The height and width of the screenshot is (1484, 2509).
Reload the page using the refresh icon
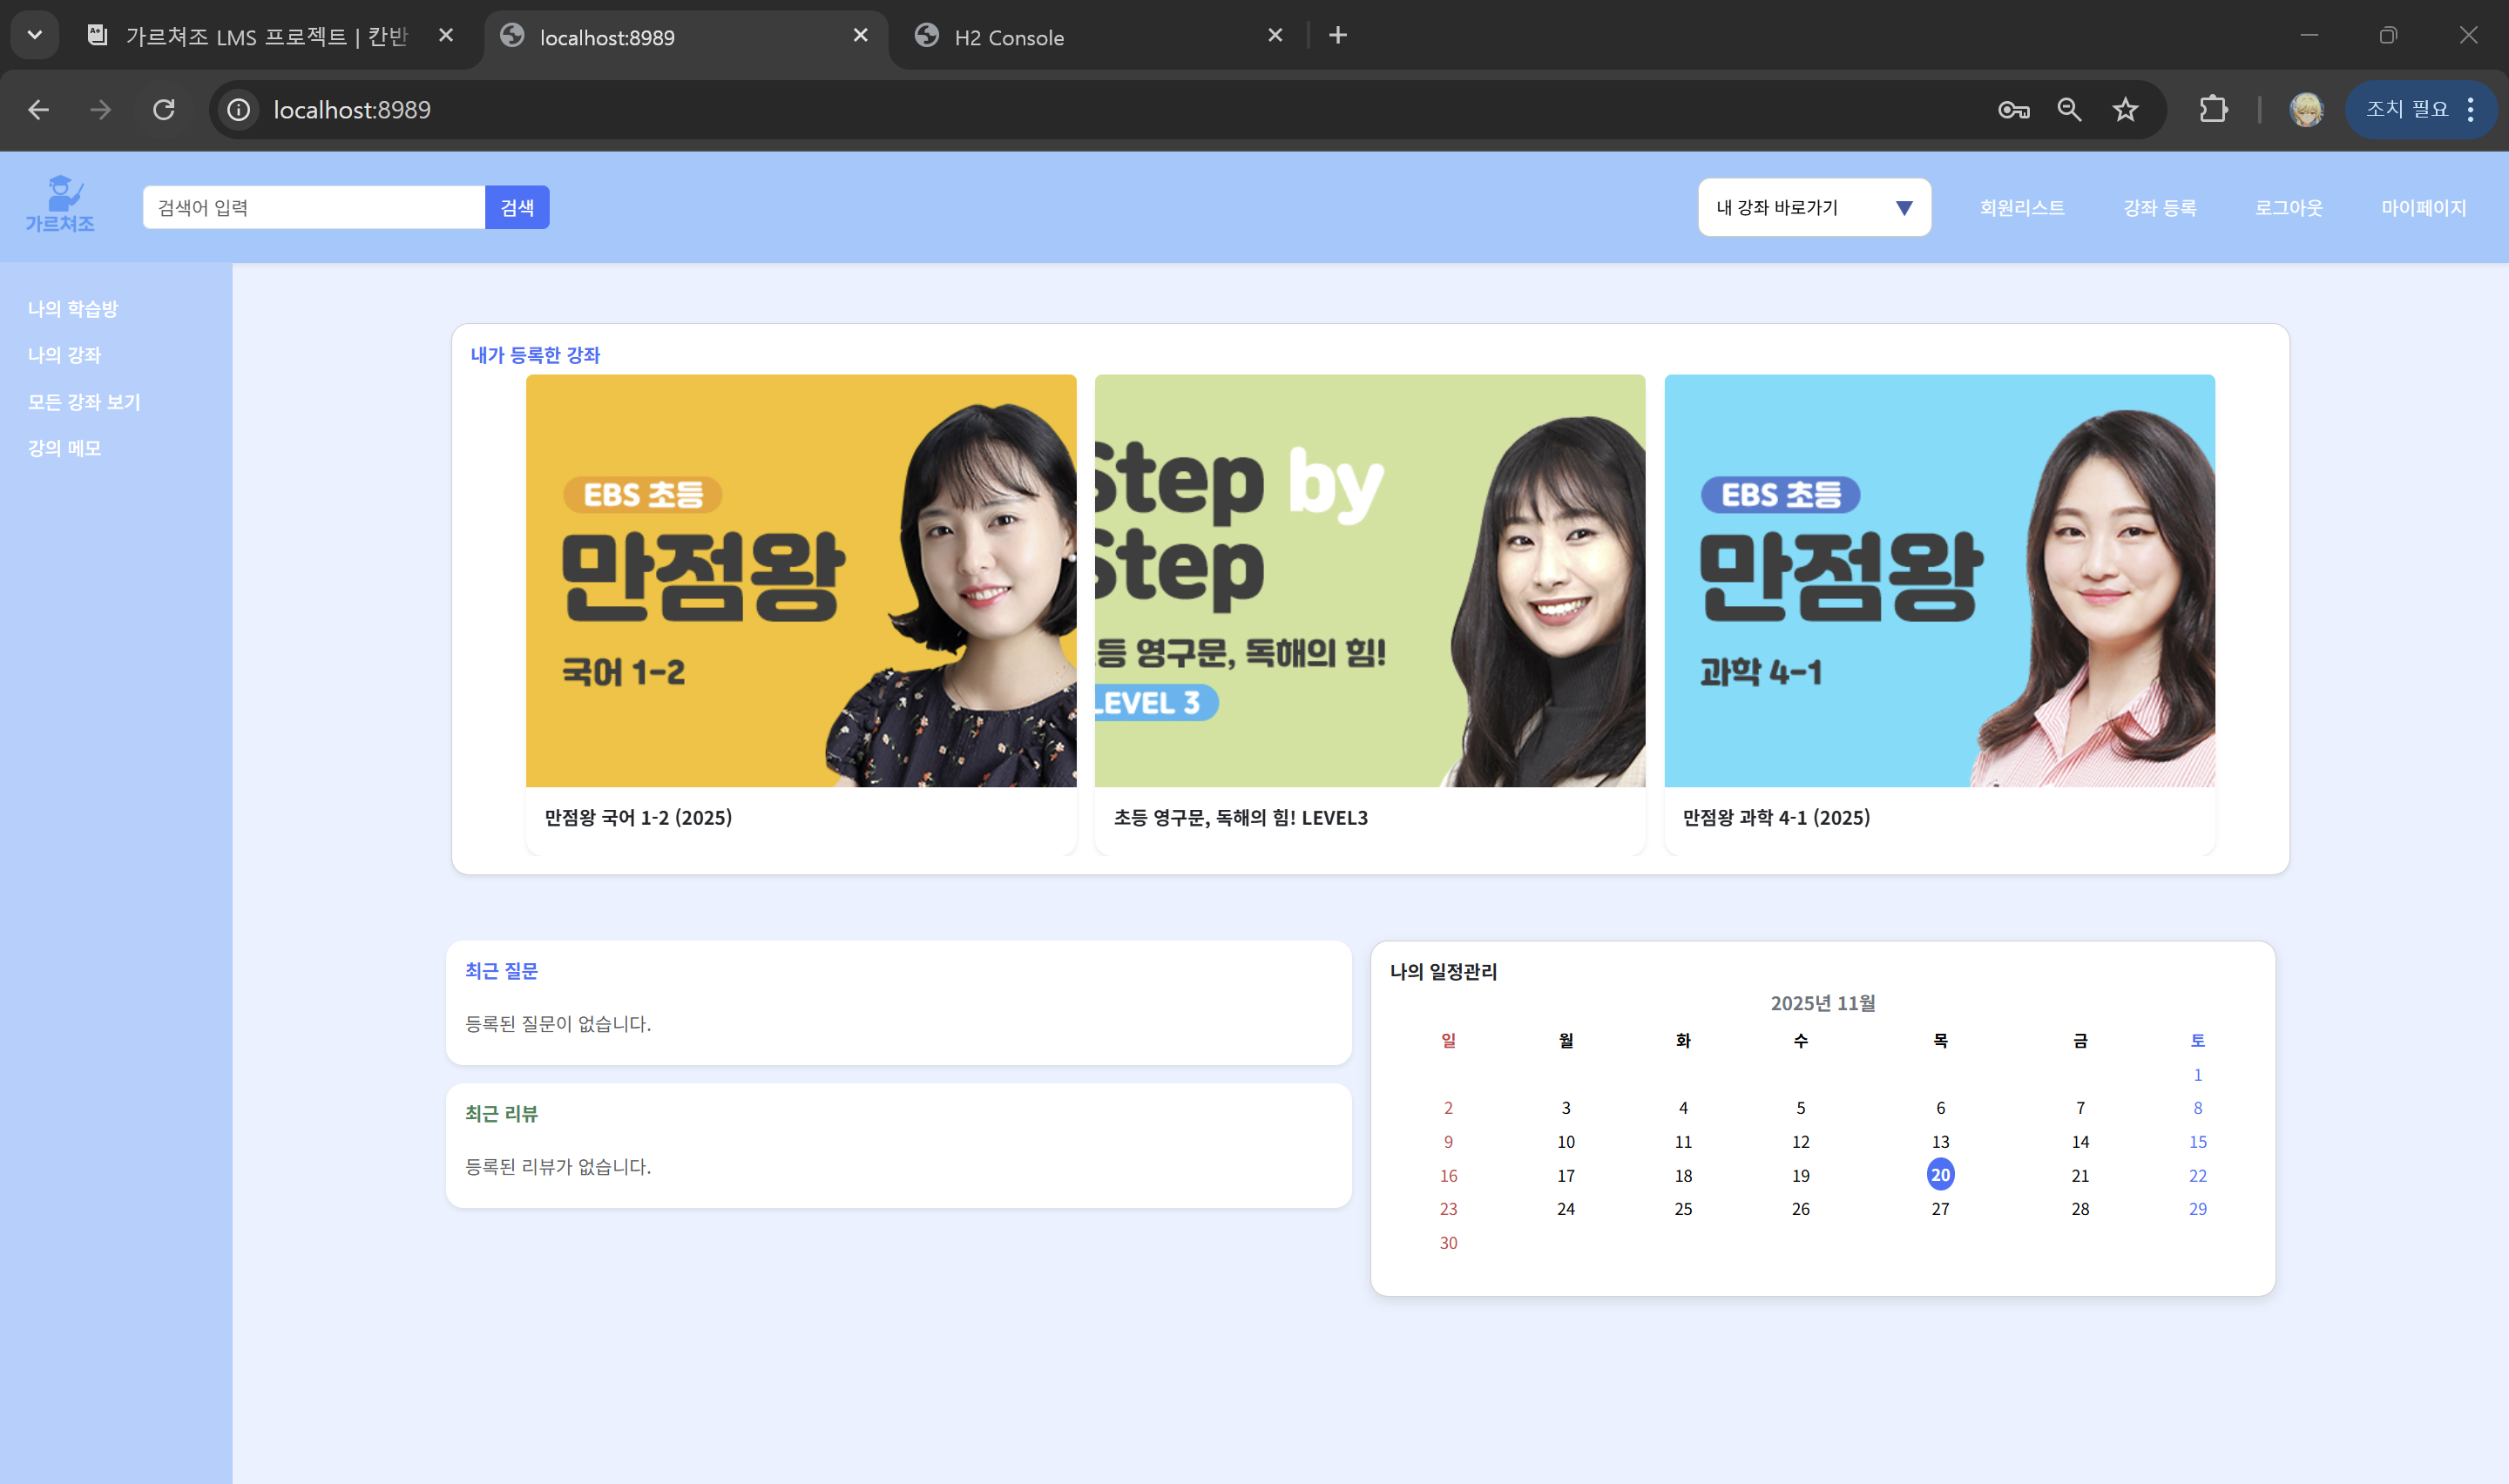pos(165,110)
